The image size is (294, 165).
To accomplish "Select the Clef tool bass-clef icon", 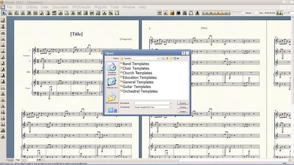I will pyautogui.click(x=29, y=13).
